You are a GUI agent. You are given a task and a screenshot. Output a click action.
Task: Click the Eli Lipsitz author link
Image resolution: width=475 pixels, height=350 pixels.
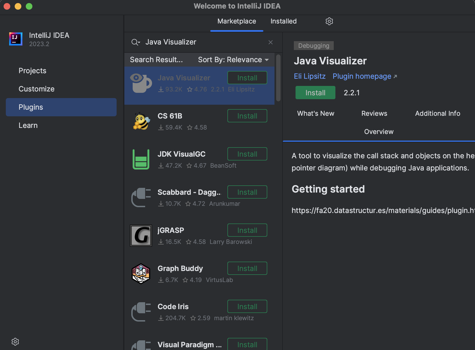(x=310, y=76)
